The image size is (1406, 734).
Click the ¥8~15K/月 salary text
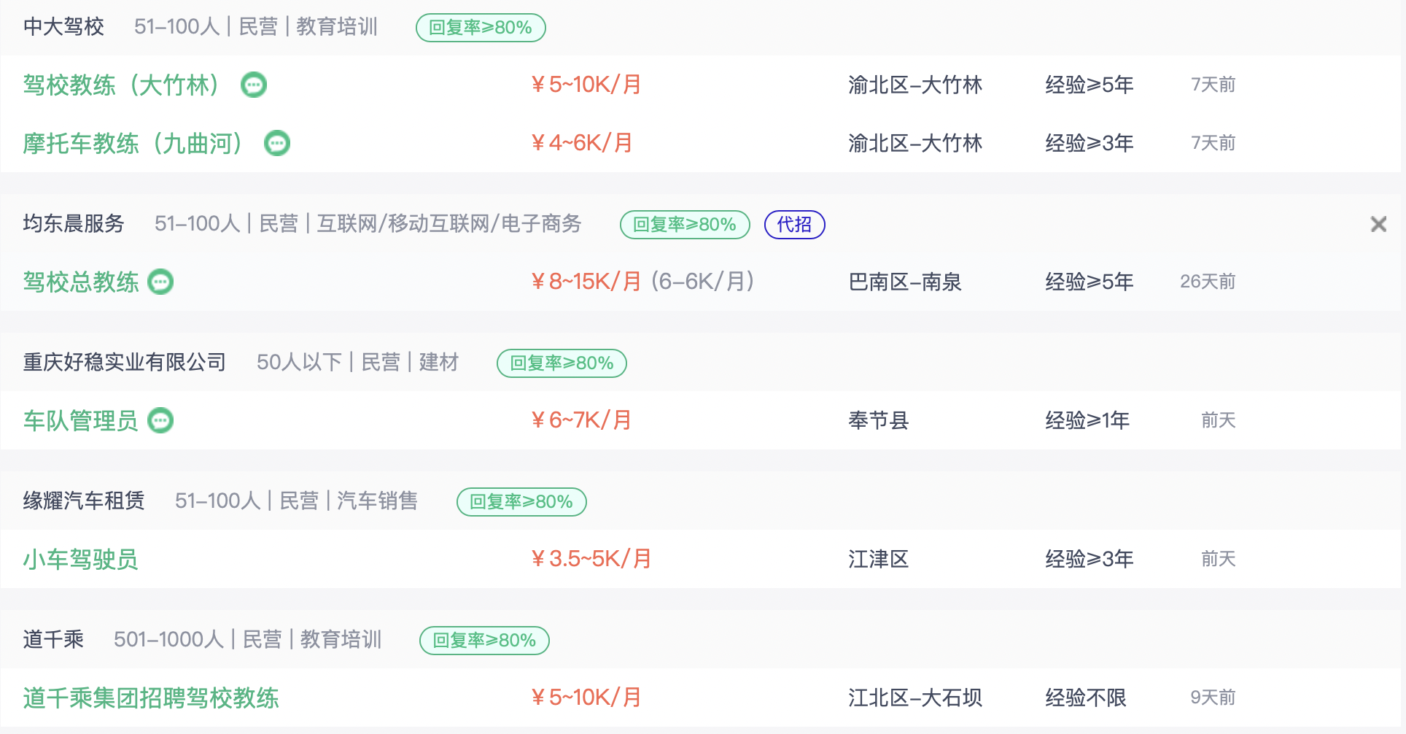pyautogui.click(x=586, y=282)
